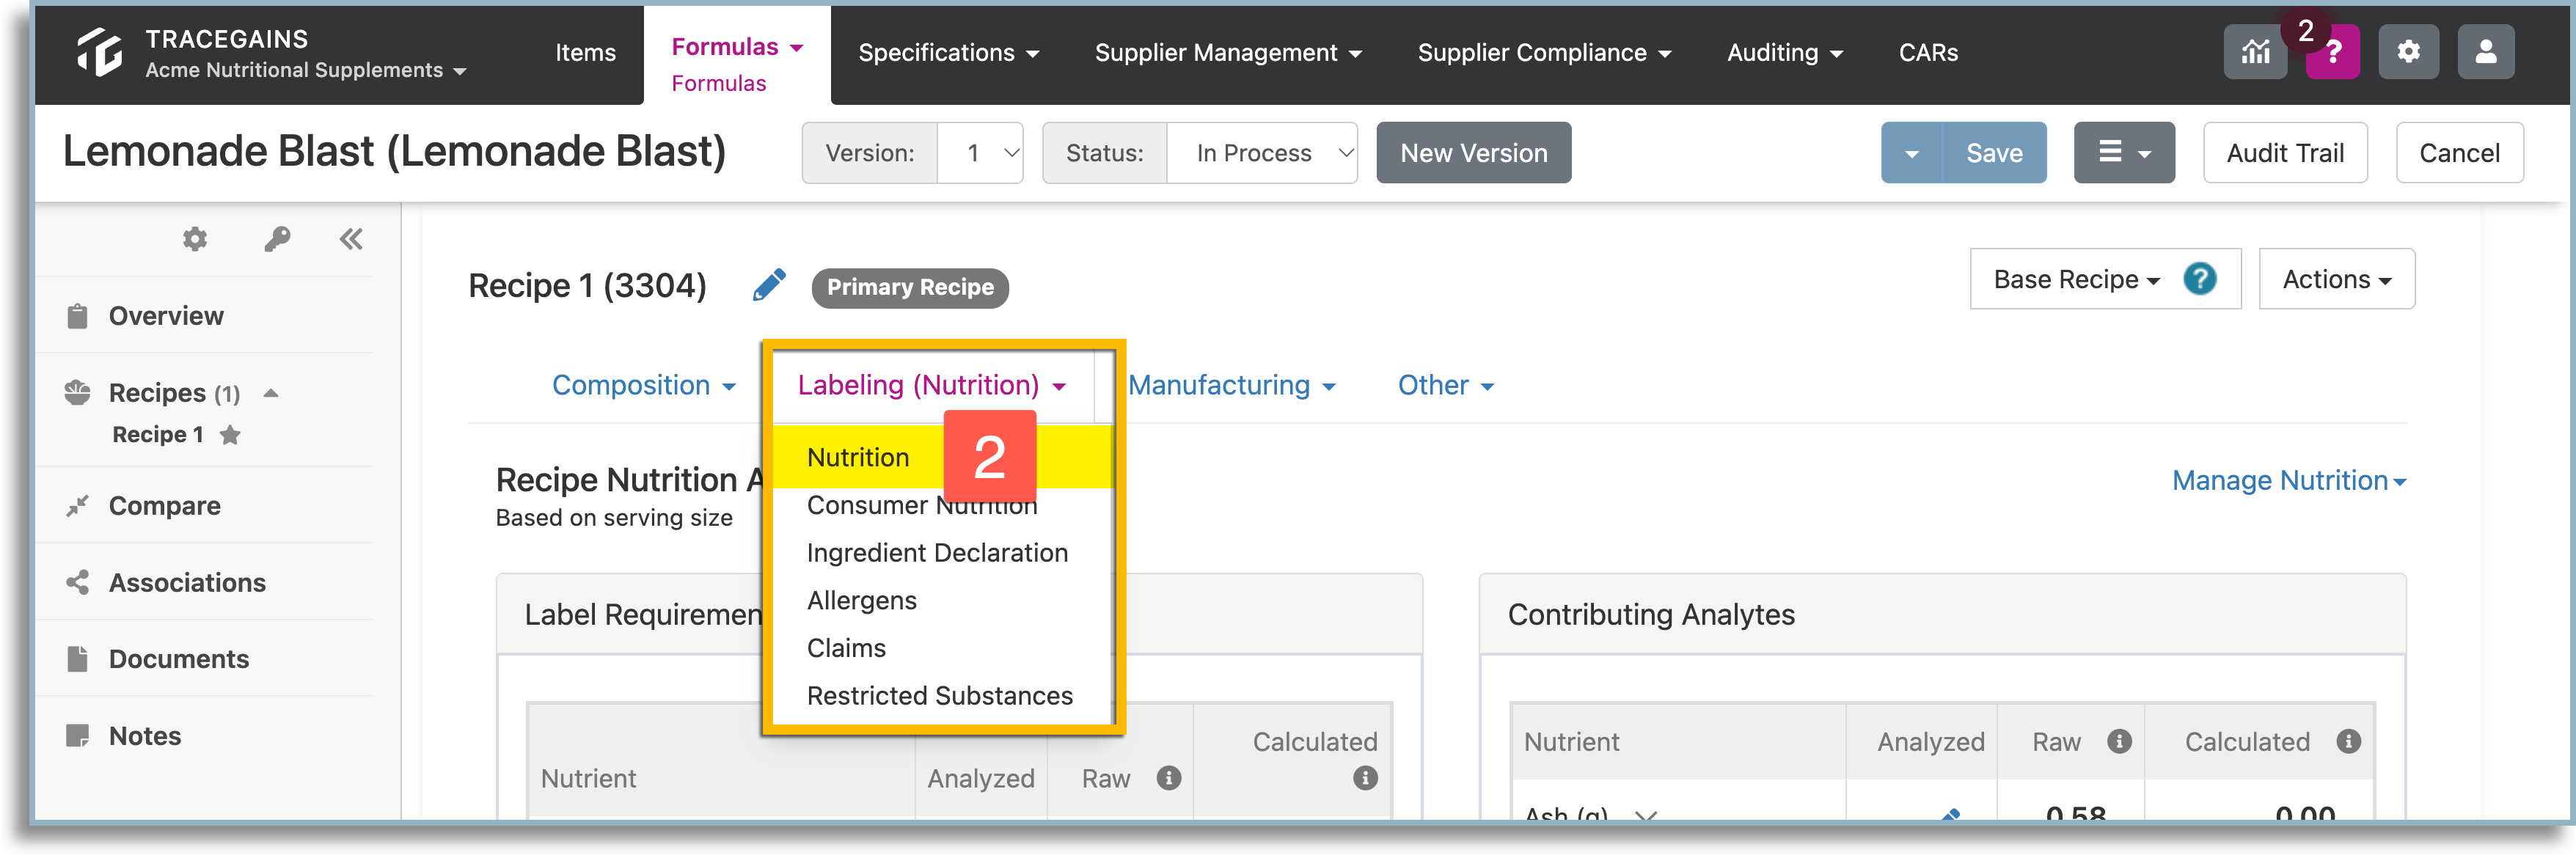Collapse the Recipes section in sidebar

pos(270,393)
